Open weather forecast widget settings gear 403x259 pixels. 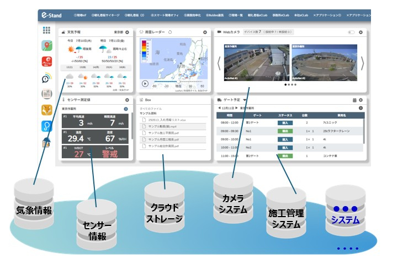128,33
